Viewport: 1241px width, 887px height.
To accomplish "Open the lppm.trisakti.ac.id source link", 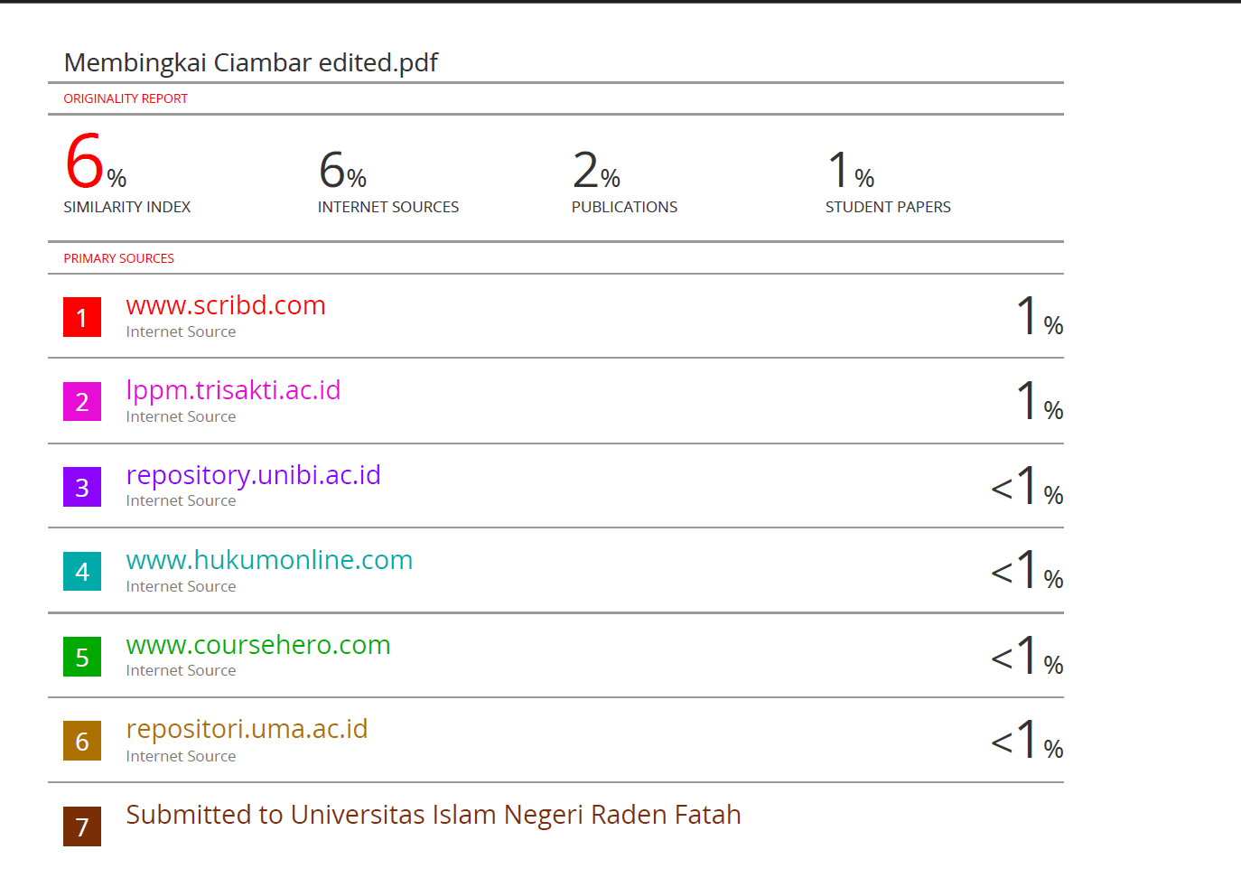I will (x=233, y=390).
